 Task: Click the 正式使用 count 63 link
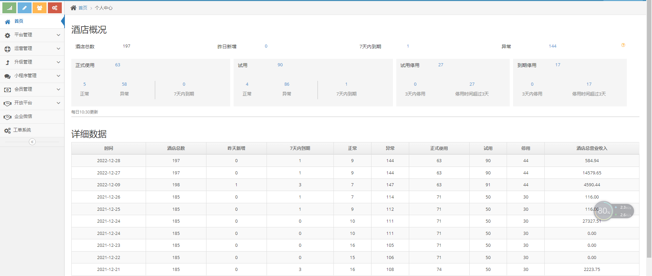click(x=117, y=65)
